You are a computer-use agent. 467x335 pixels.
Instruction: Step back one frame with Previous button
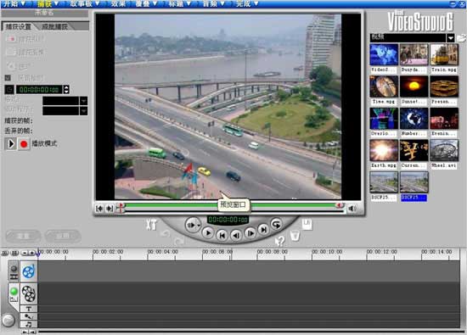(236, 235)
